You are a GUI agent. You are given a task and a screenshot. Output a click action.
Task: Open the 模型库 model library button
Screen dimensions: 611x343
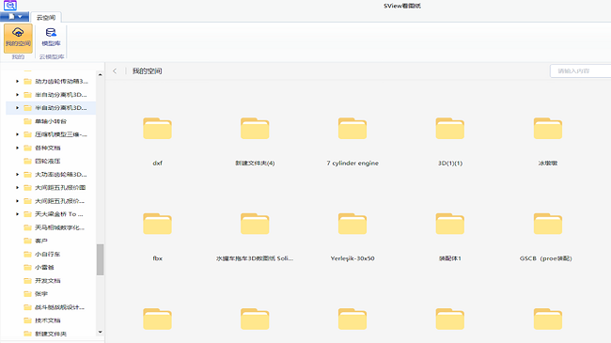pos(51,38)
